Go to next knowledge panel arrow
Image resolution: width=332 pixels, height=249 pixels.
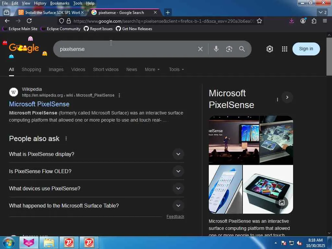pyautogui.click(x=287, y=97)
